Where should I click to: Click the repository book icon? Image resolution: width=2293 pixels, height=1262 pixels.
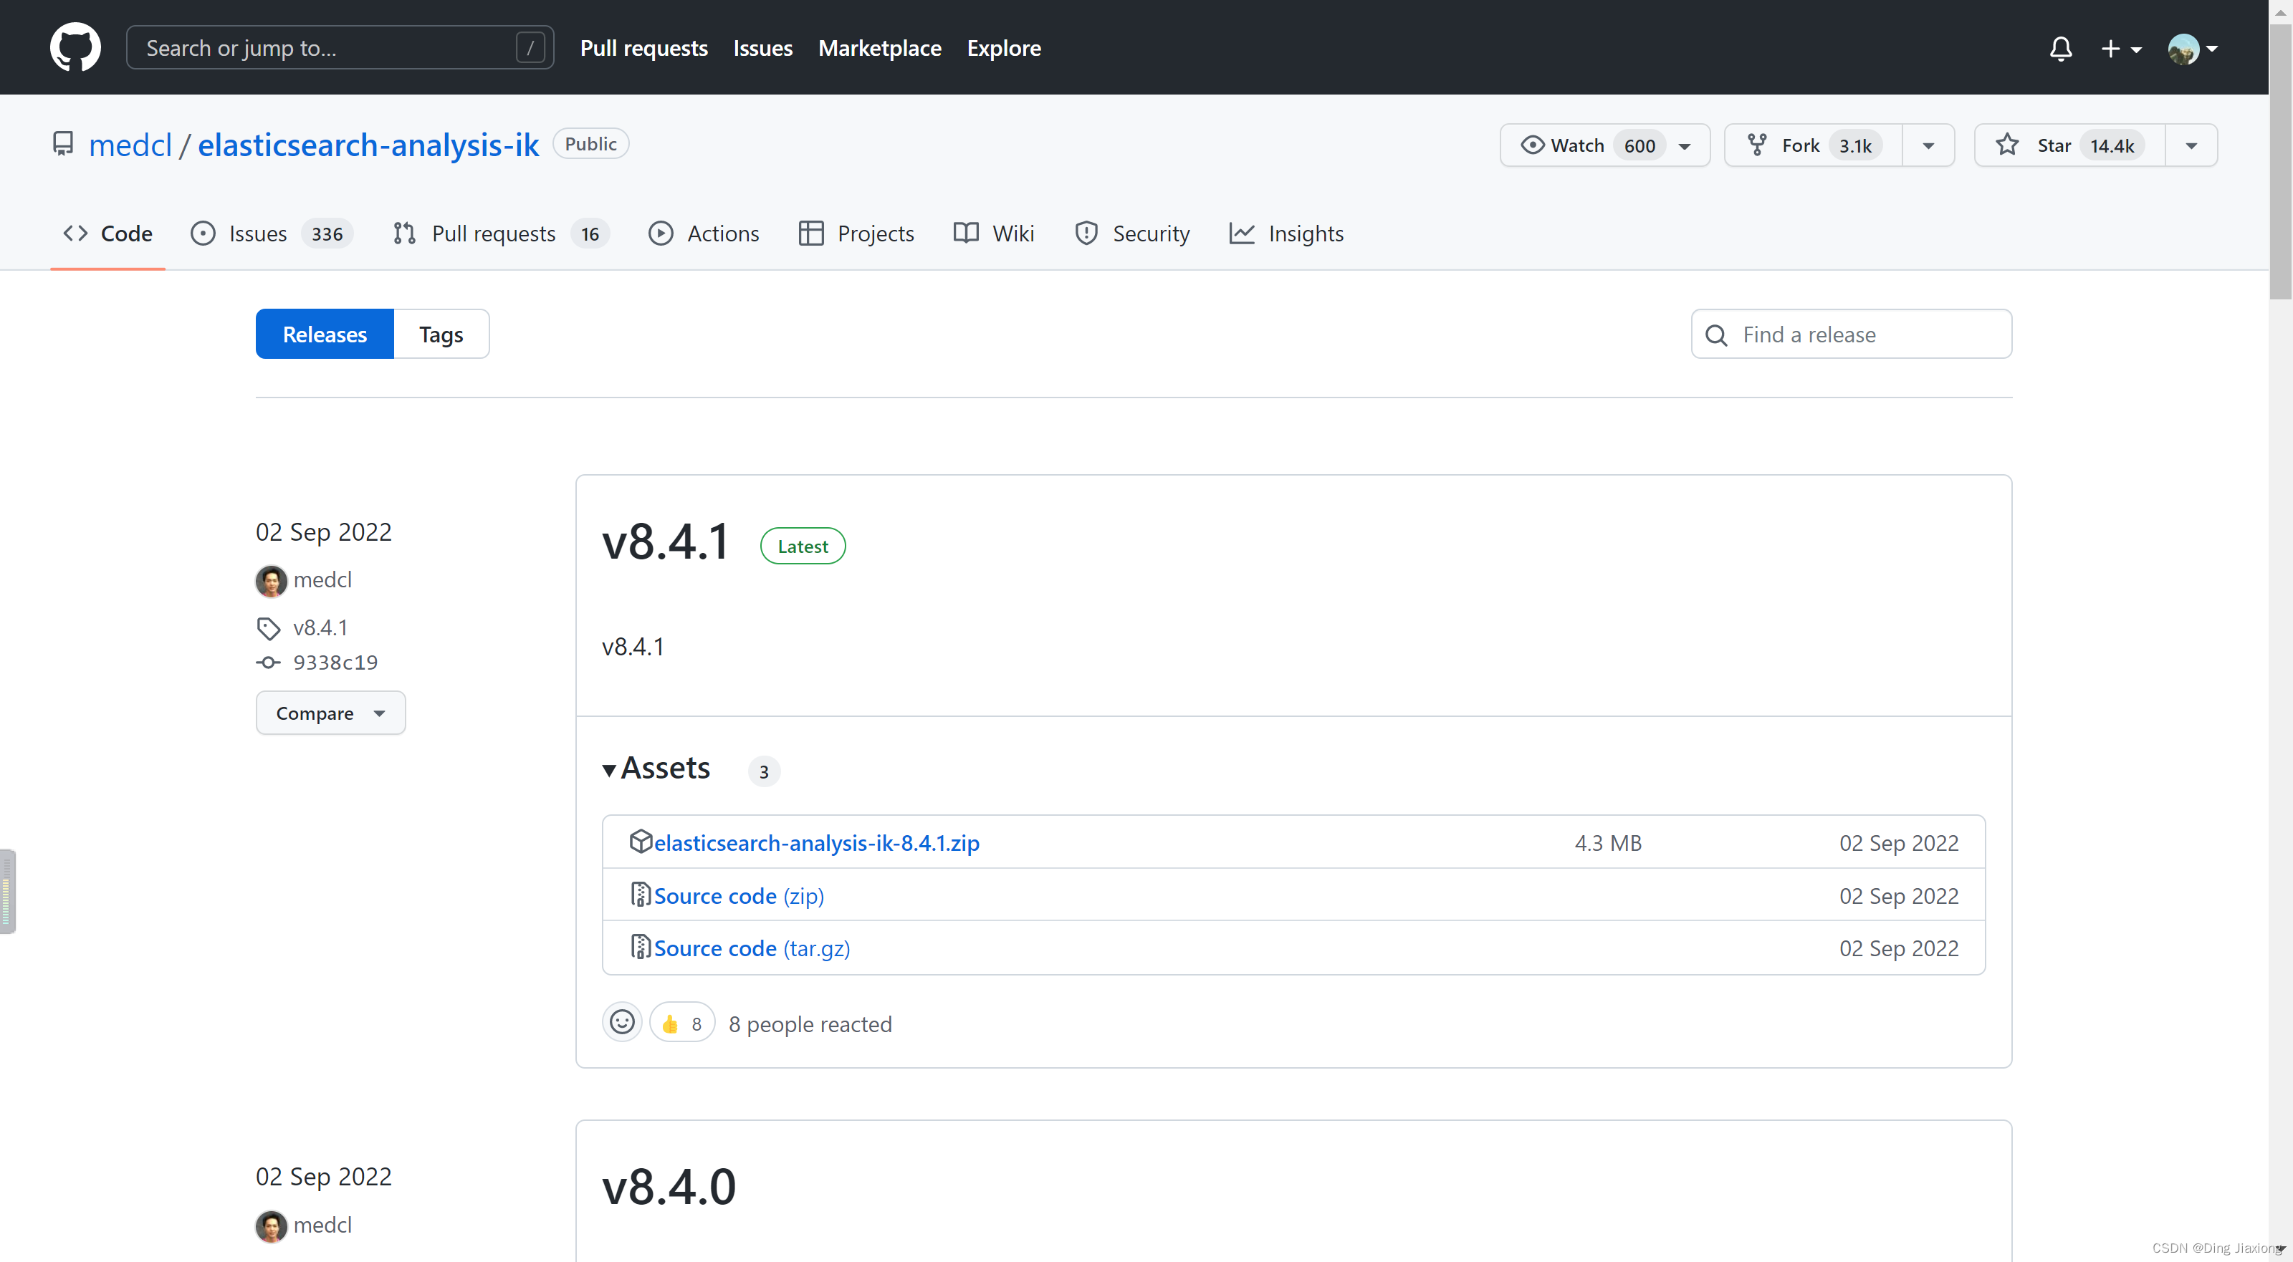click(x=62, y=144)
